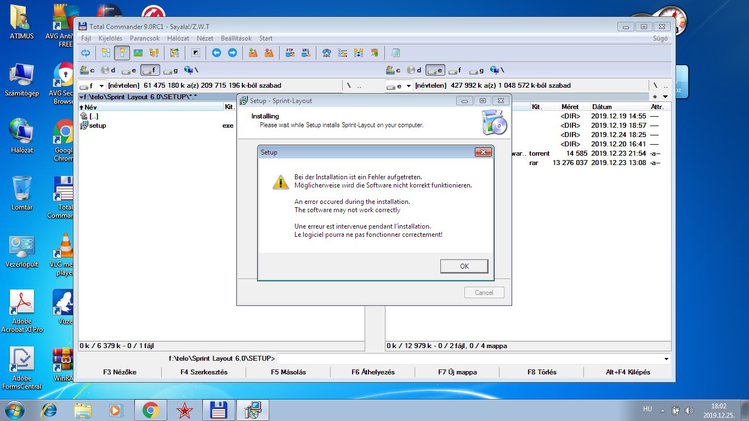Viewport: 749px width, 421px height.
Task: Open the Hálózat menu in Total Commander
Action: click(x=178, y=38)
